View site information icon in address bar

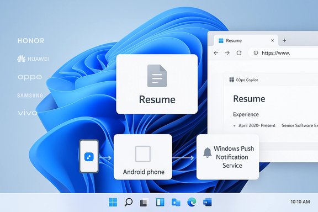(x=256, y=53)
